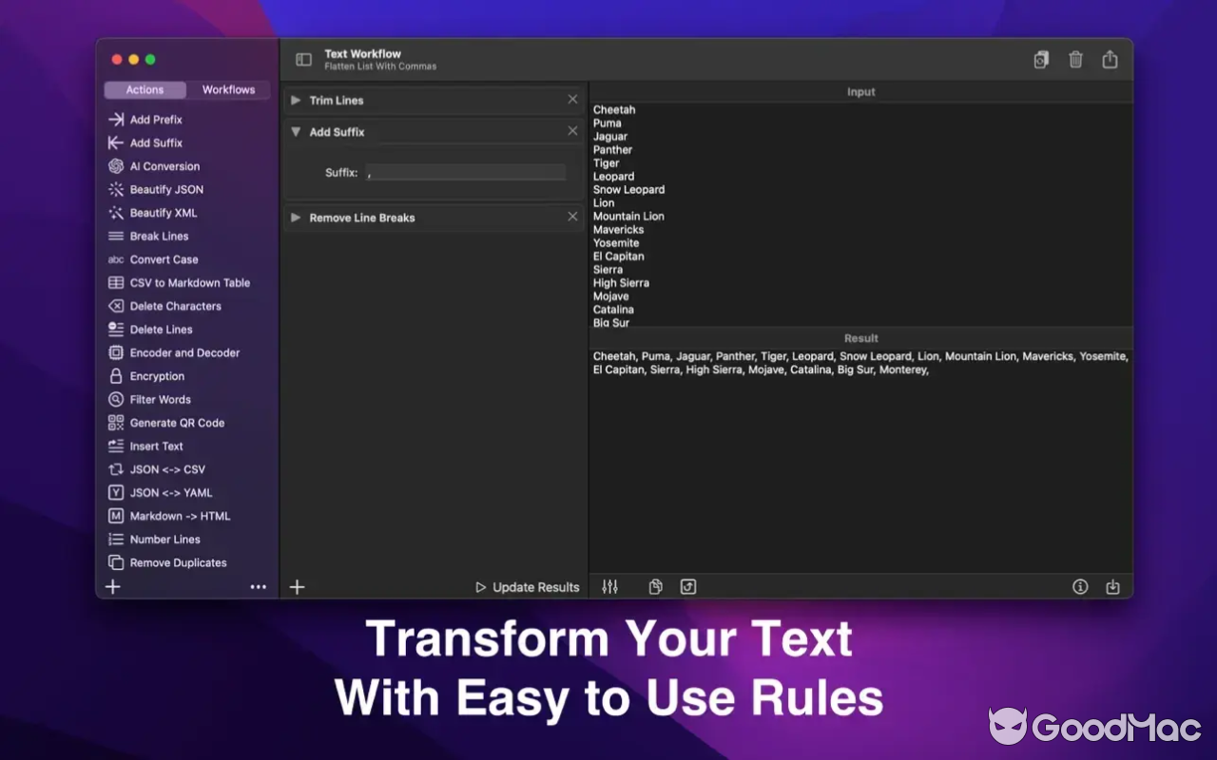Viewport: 1217px width, 760px height.
Task: Click the abc icon next to Convert Case
Action: (115, 258)
